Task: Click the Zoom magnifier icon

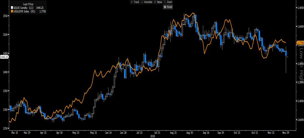Action: click(x=164, y=2)
